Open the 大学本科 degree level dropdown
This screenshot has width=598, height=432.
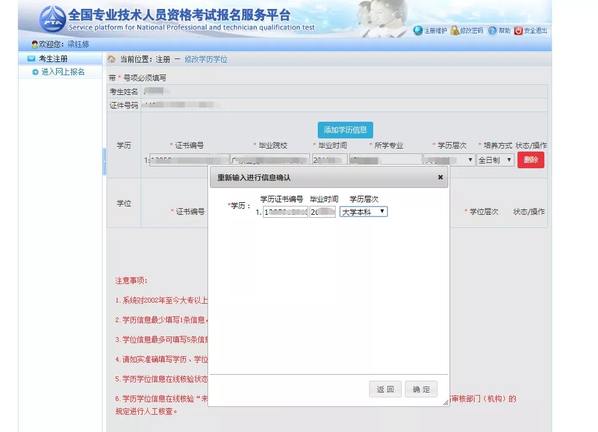[x=363, y=212]
